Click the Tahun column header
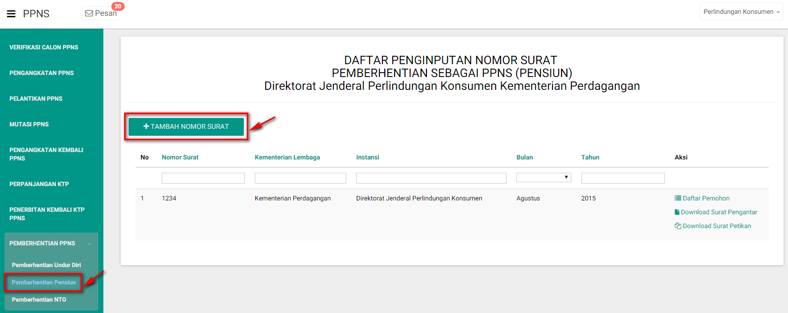The height and width of the screenshot is (313, 788). tap(590, 157)
